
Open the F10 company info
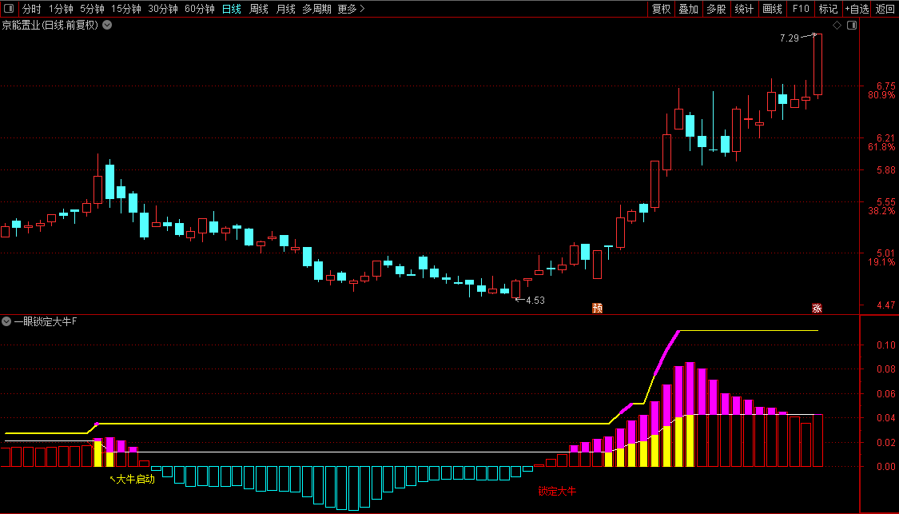coord(801,9)
